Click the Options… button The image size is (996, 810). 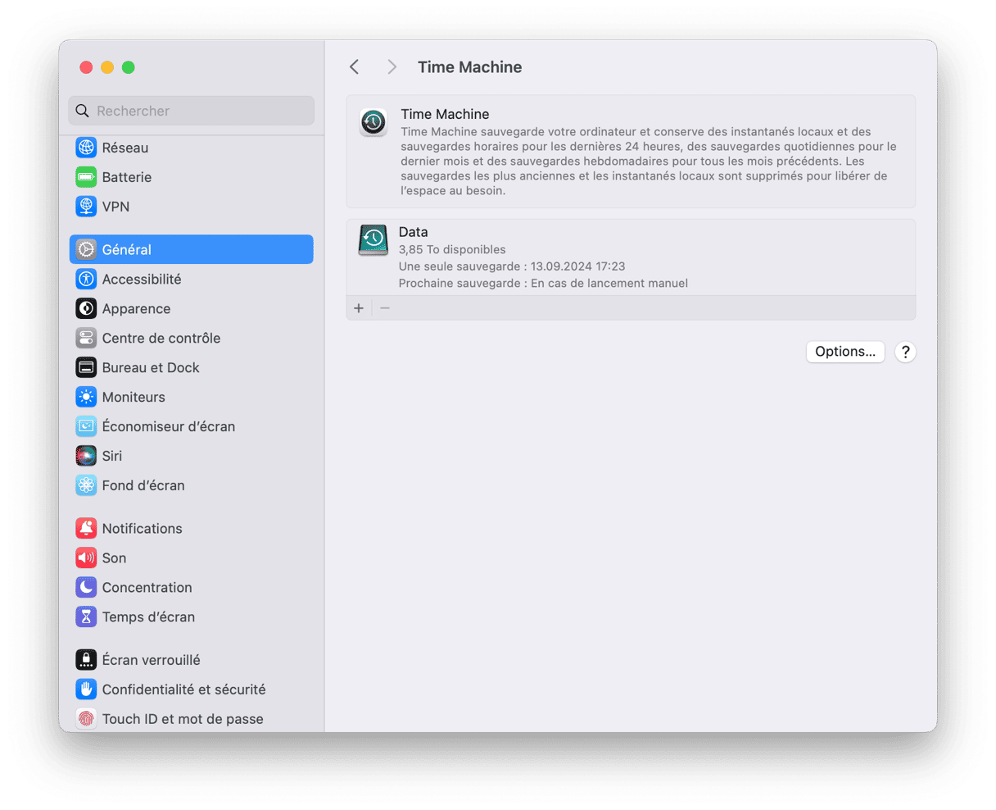point(844,352)
